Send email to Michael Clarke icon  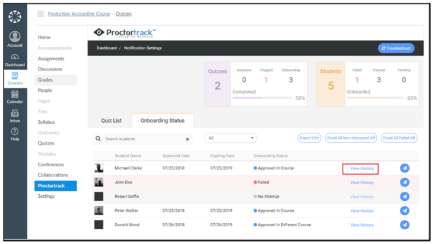point(405,168)
